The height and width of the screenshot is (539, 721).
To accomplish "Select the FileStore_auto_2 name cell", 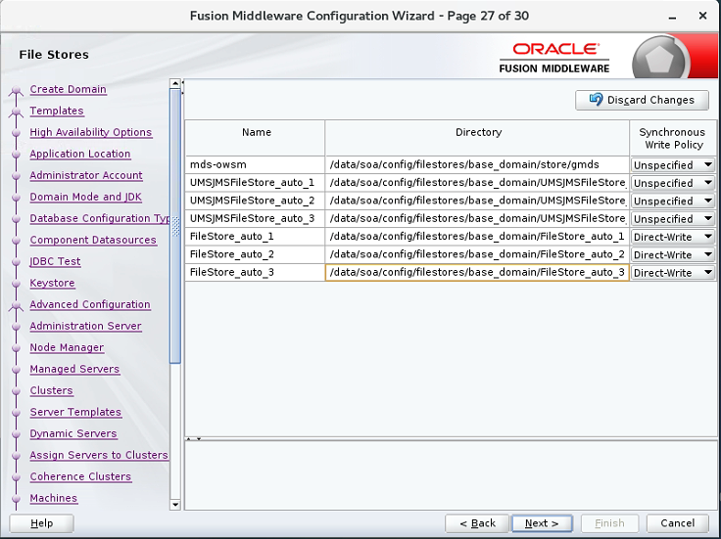I will click(x=256, y=254).
